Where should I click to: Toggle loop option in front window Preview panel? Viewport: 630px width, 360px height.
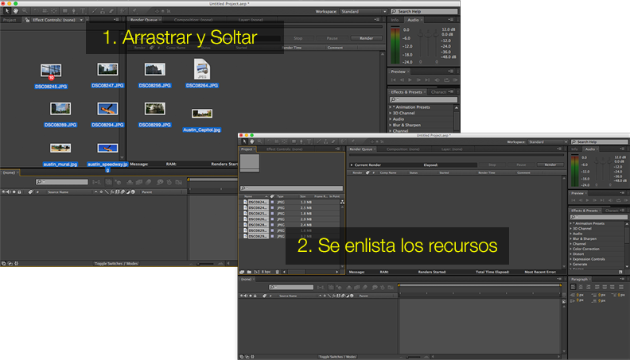[x=619, y=199]
